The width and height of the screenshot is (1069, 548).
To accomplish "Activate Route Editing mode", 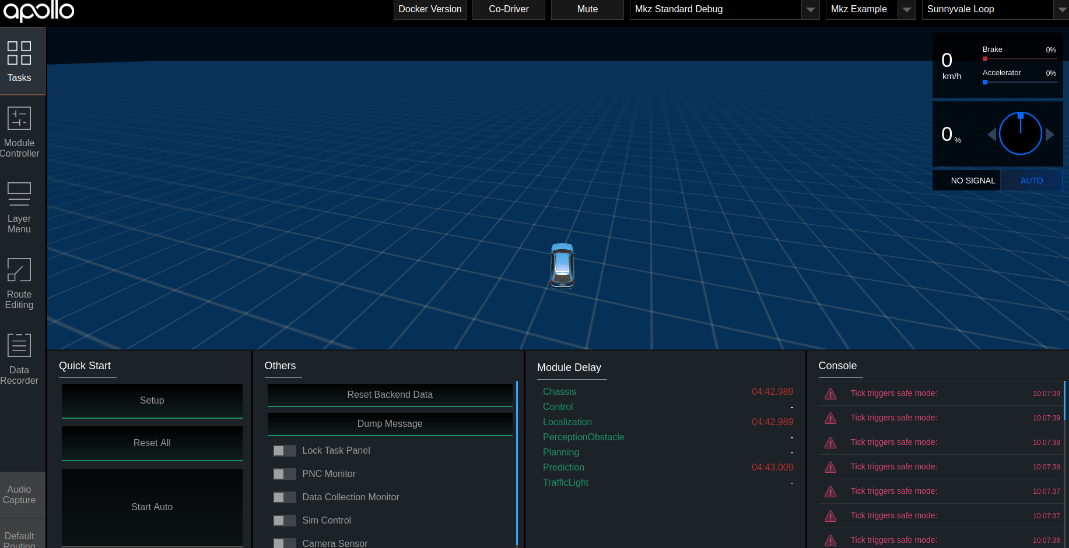I will point(19,282).
